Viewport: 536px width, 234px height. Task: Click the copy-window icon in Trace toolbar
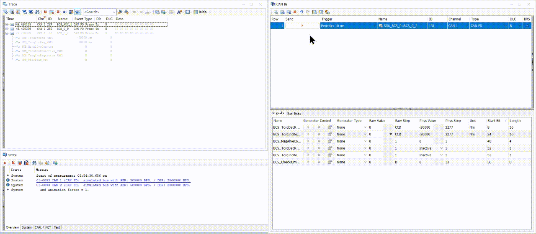[157, 12]
